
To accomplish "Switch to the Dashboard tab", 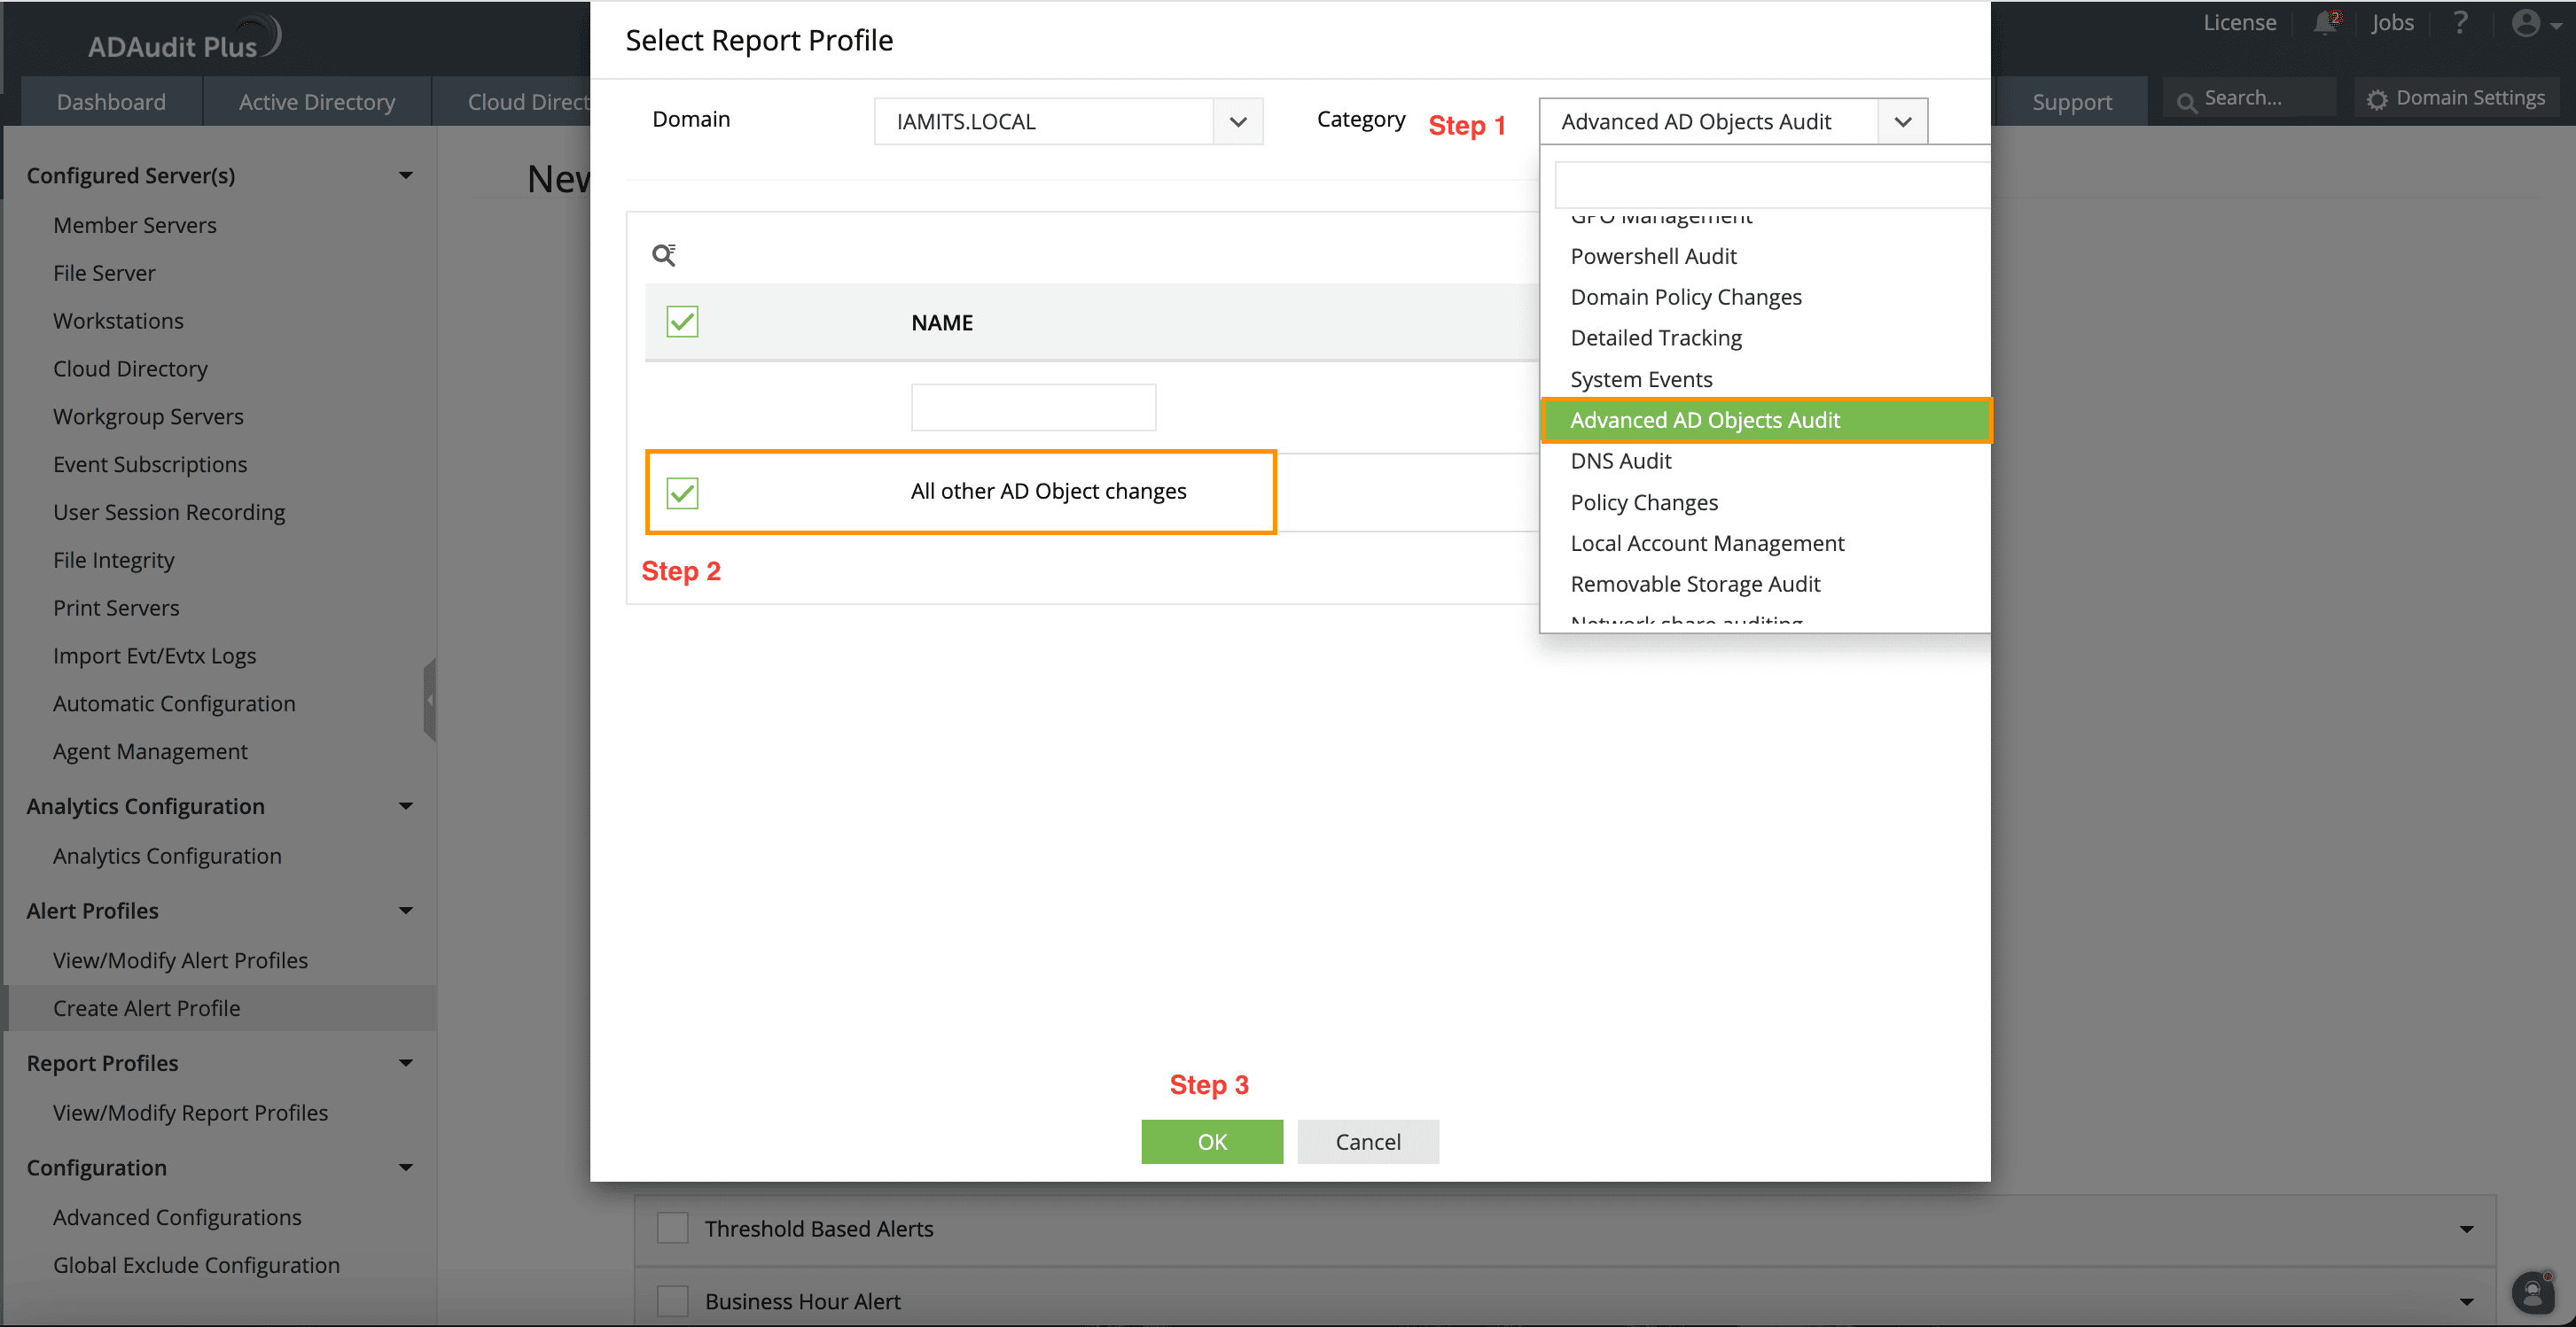I will coord(111,102).
